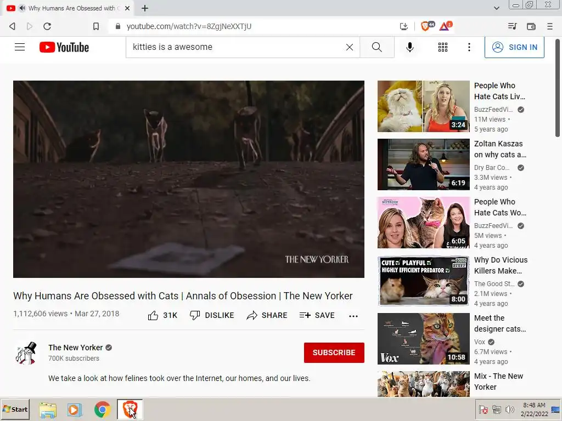Screen dimensions: 562x421
Task: Open the YouTube apps grid icon
Action: [443, 47]
